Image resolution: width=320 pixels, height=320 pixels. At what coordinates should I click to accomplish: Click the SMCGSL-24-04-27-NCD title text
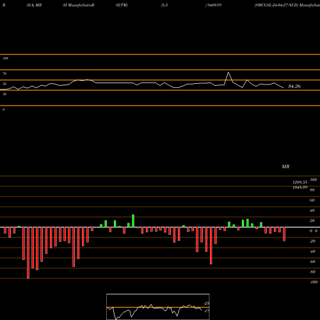276,5
